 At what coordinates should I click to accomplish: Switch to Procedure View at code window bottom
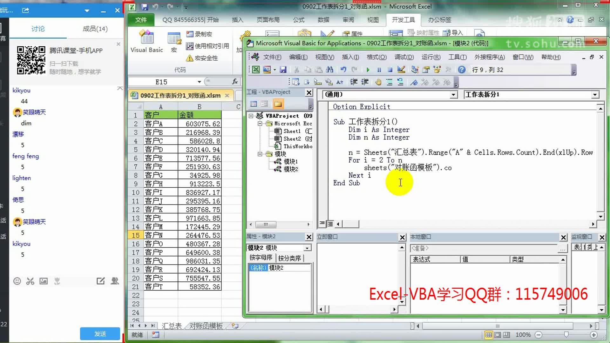322,224
